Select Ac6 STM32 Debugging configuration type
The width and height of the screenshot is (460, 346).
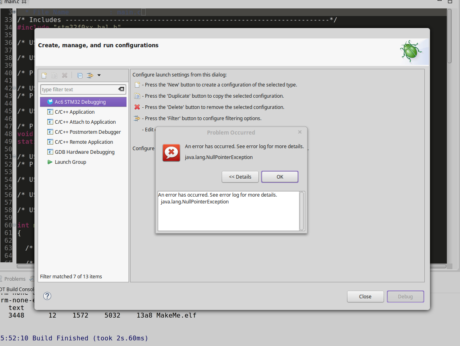80,102
